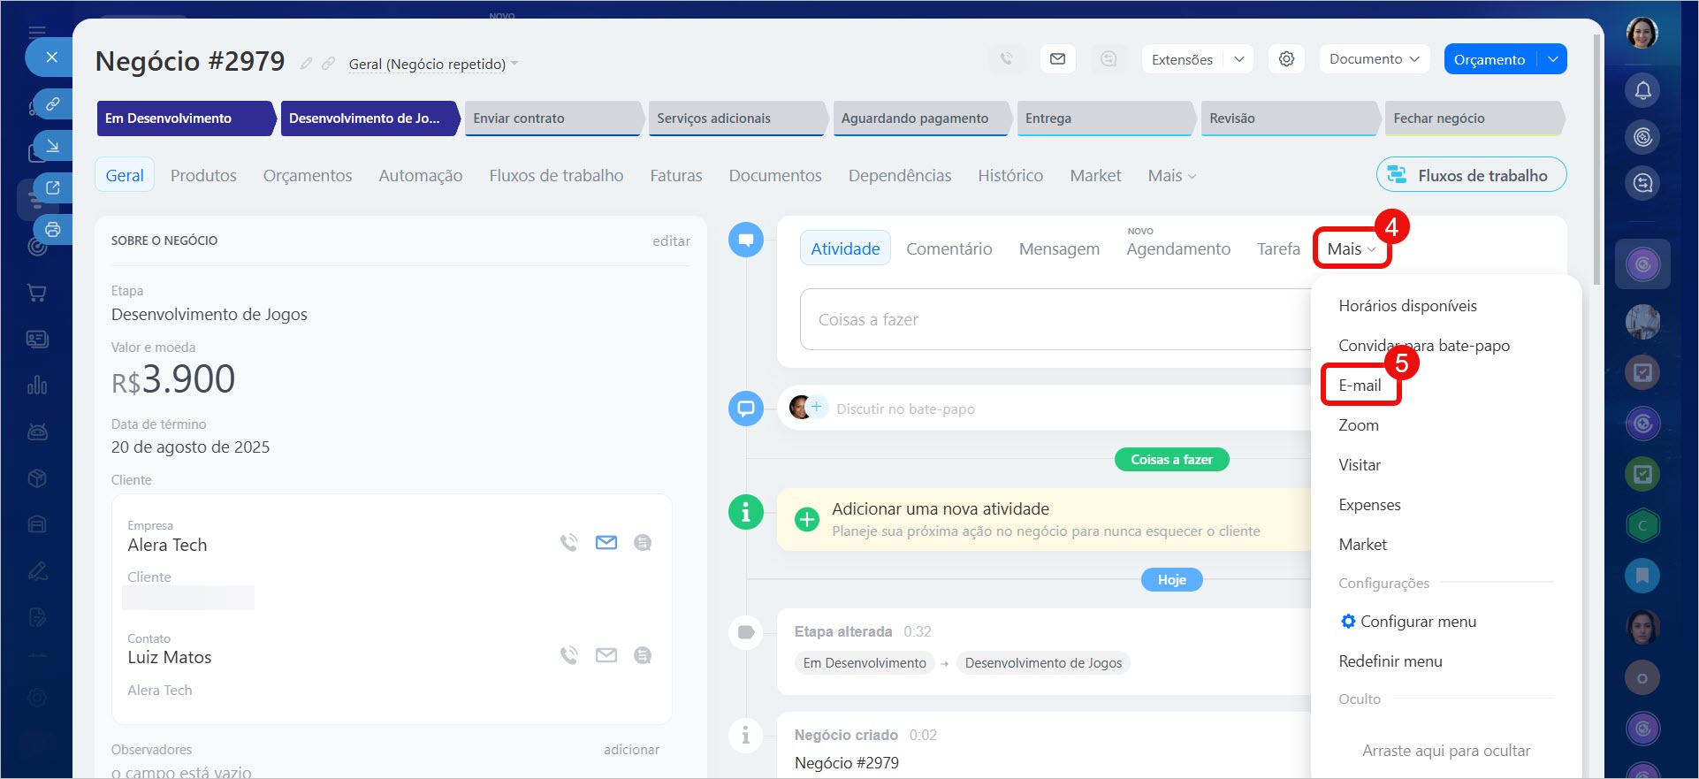
Task: Click the printer icon on left panel
Action: point(53,230)
